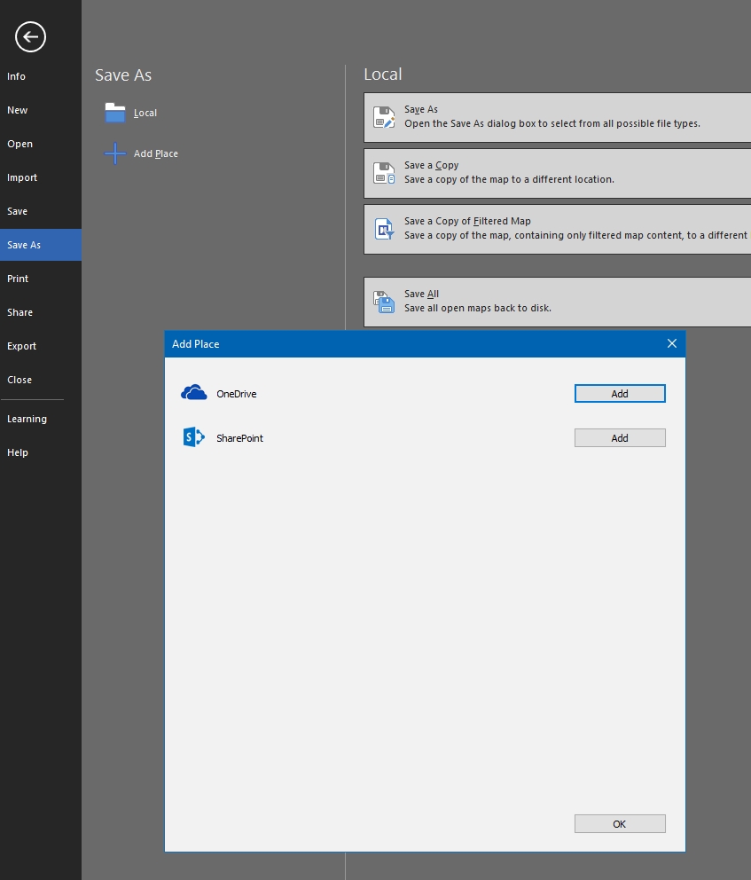Image resolution: width=751 pixels, height=880 pixels.
Task: Close the Add Place dialog
Action: (x=671, y=343)
